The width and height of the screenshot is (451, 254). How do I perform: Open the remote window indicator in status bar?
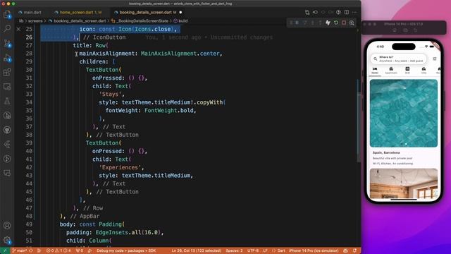[5, 250]
